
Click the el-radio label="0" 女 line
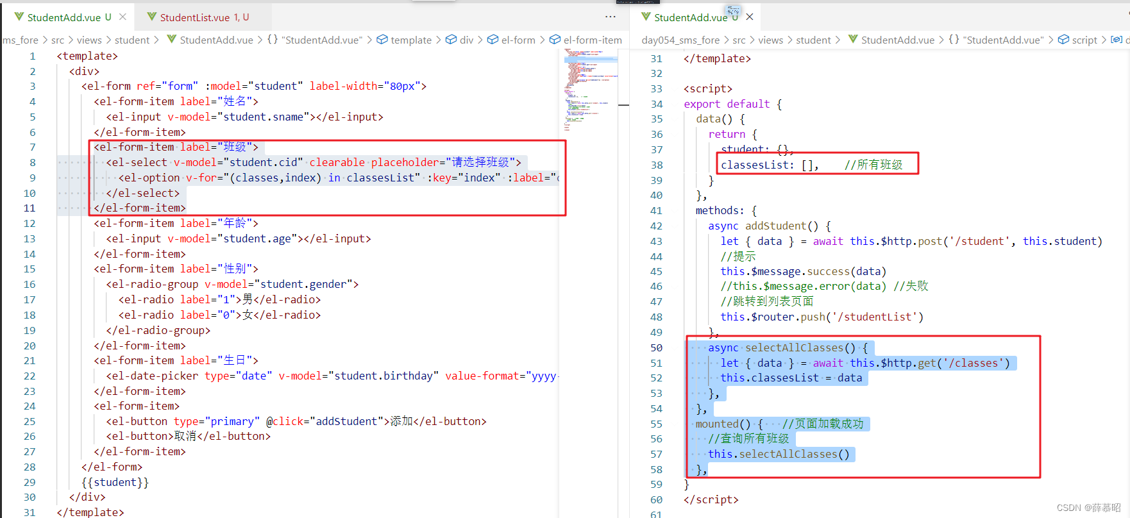point(219,315)
